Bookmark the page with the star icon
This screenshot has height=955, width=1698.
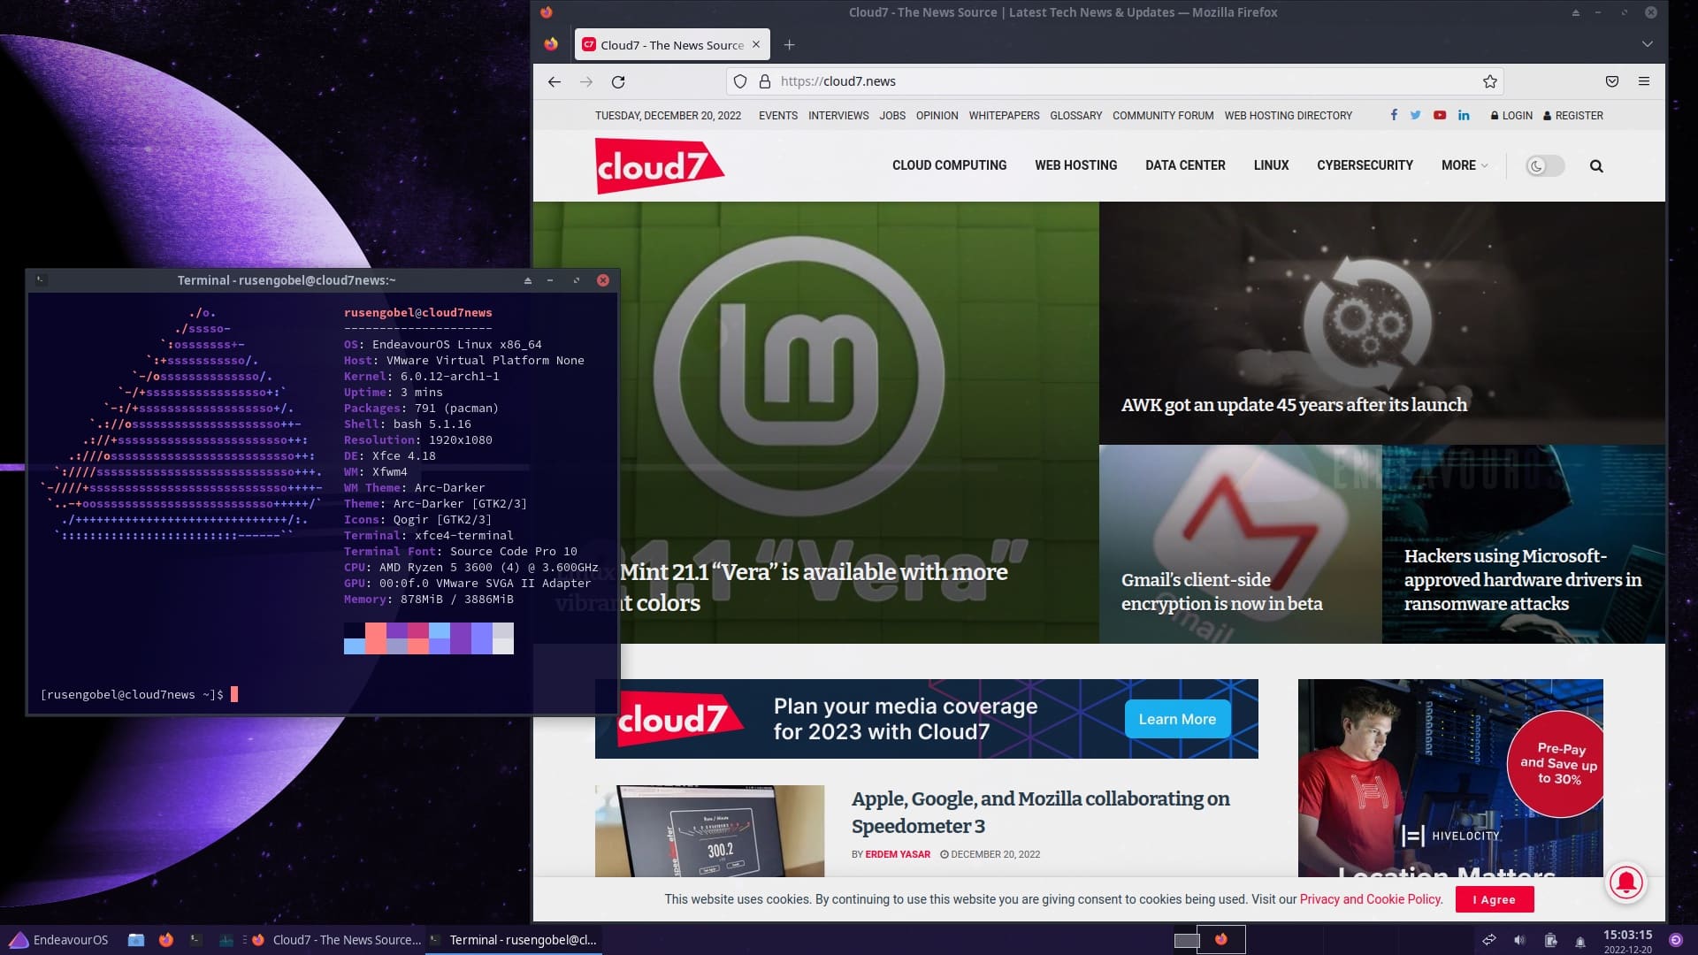(x=1489, y=80)
